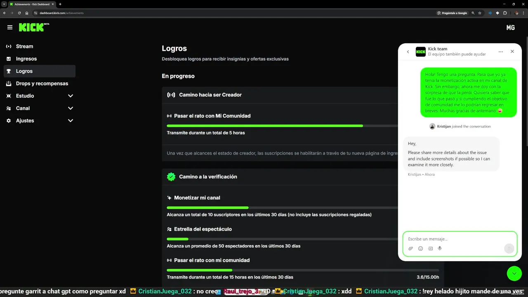
Task: Open the tab search dropdown arrow
Action: [4, 4]
